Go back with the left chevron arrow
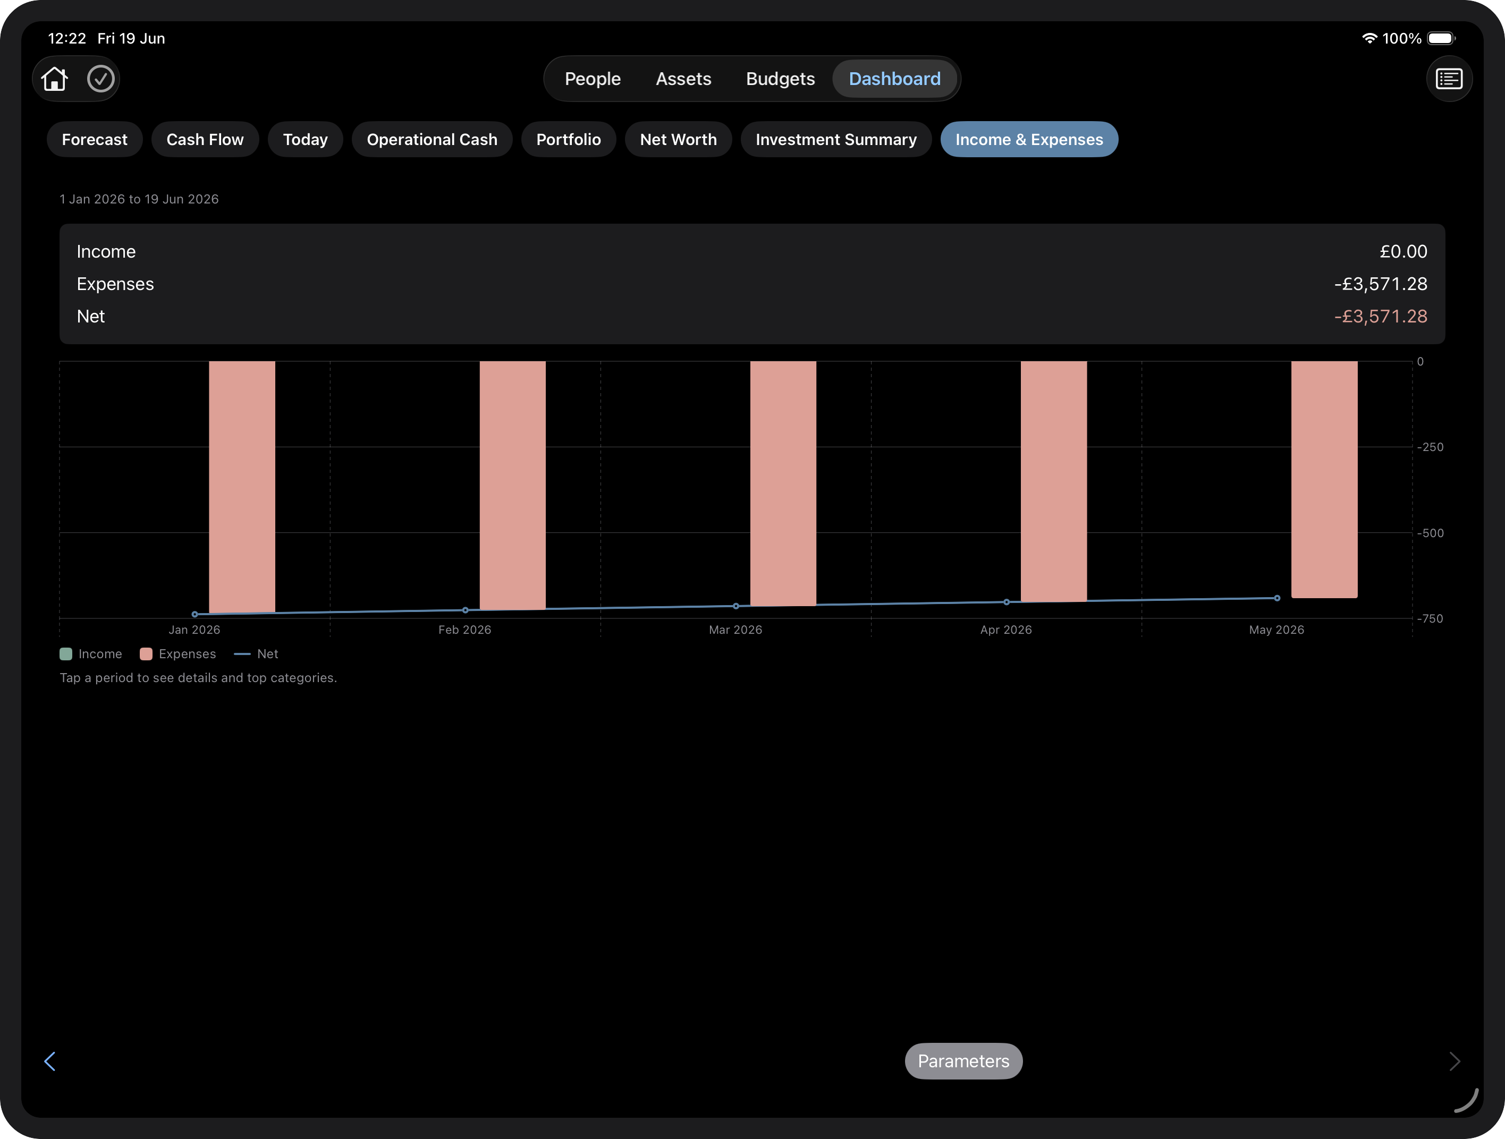Viewport: 1505px width, 1139px height. click(49, 1061)
